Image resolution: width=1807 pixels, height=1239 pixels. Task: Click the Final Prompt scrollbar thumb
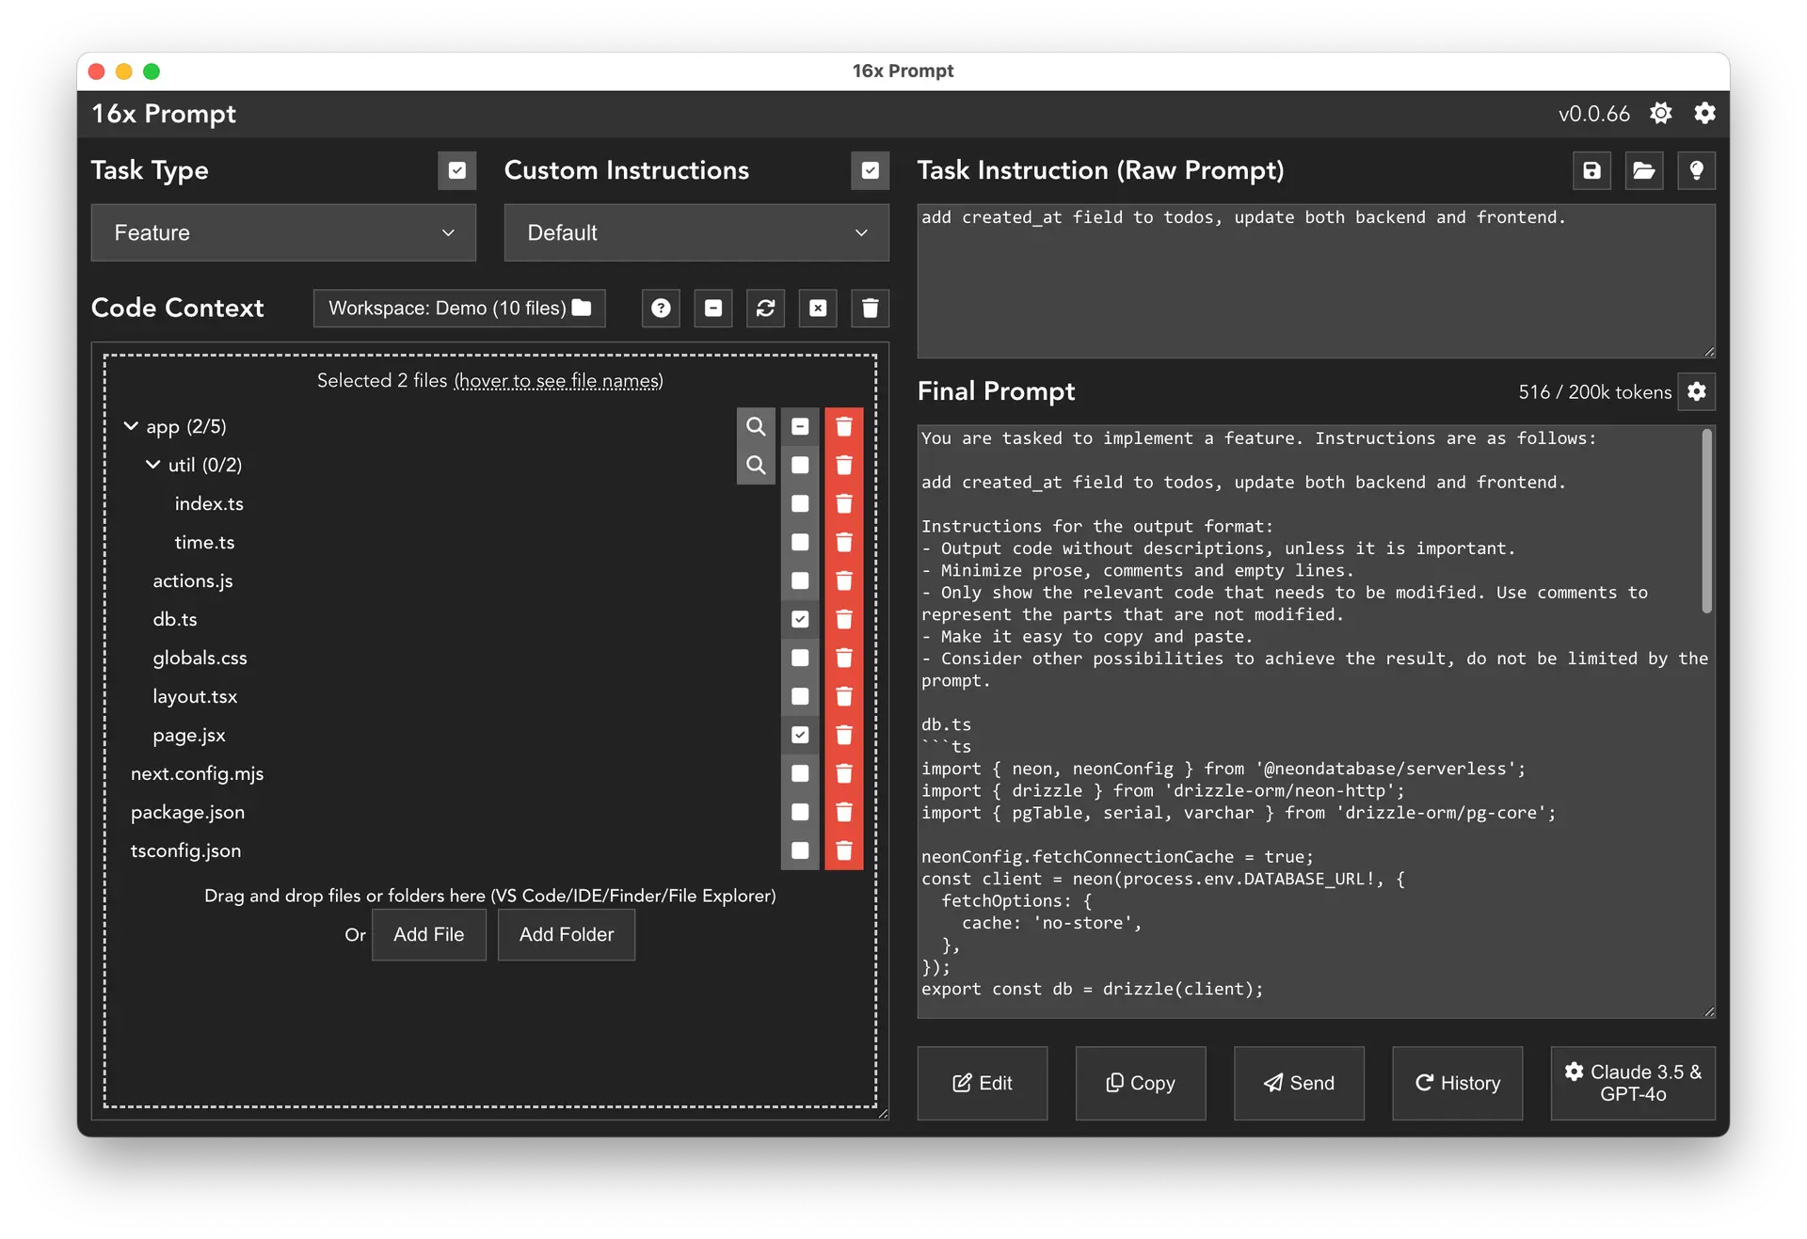click(x=1706, y=521)
